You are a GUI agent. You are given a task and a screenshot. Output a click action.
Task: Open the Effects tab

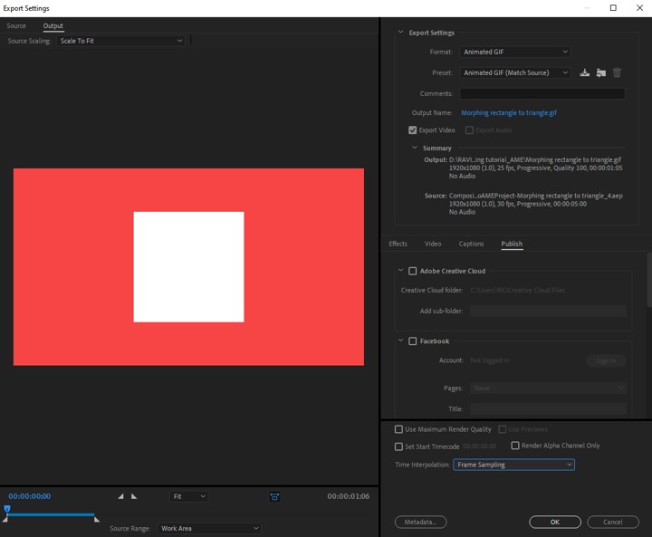pyautogui.click(x=398, y=244)
